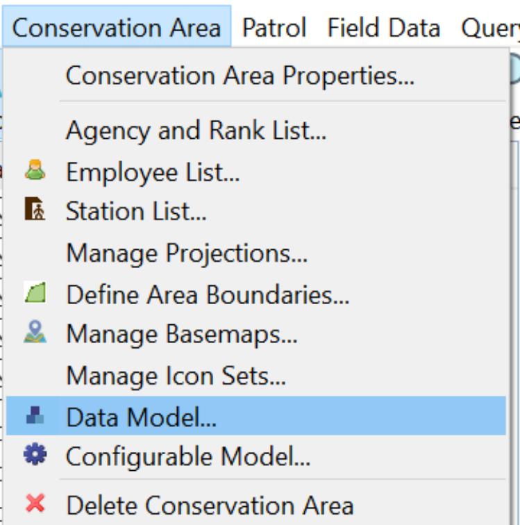Click the Station List building icon

tap(34, 210)
